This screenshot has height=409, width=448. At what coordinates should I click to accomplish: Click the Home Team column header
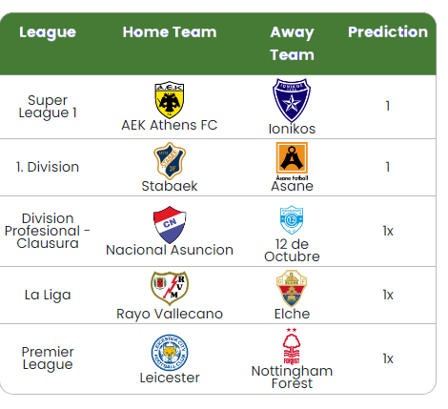170,32
